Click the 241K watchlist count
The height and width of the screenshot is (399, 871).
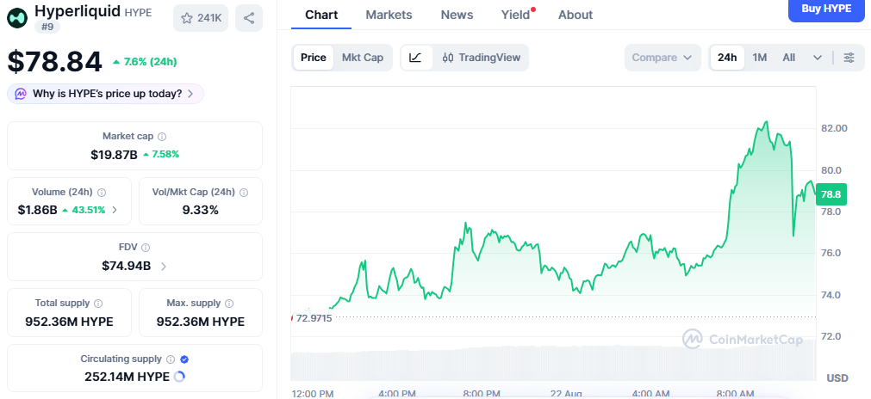click(209, 18)
